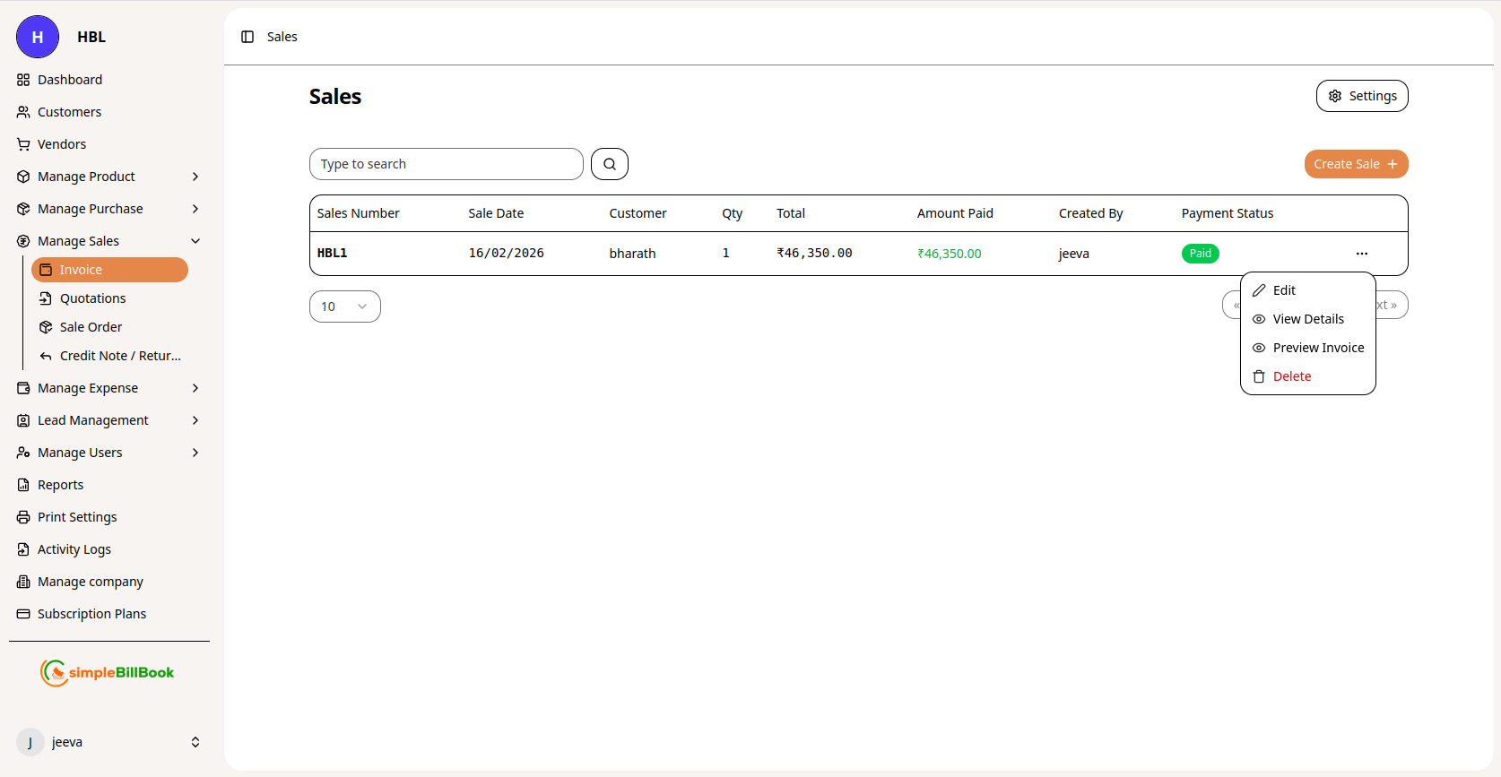The width and height of the screenshot is (1501, 777).
Task: Collapse the Manage Sales section
Action: pos(195,241)
